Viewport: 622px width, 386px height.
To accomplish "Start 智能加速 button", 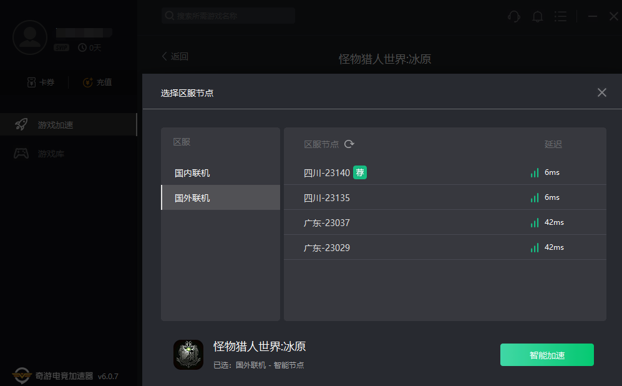I will [547, 355].
